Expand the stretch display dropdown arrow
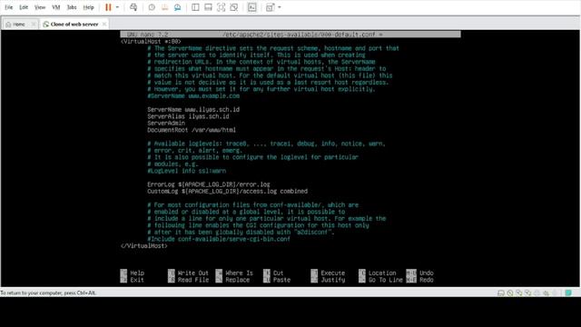581x327 pixels. [280, 7]
